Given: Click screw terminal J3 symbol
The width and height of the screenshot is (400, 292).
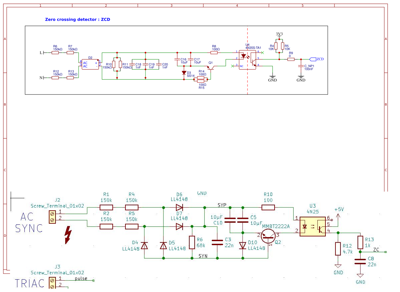Looking at the screenshot, I should pos(52,283).
